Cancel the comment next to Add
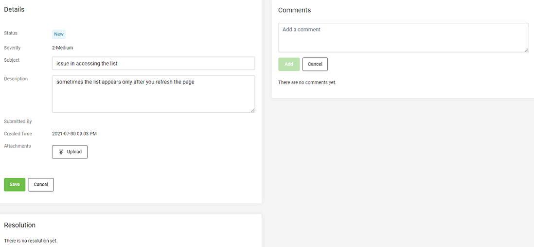The width and height of the screenshot is (534, 247). [315, 64]
